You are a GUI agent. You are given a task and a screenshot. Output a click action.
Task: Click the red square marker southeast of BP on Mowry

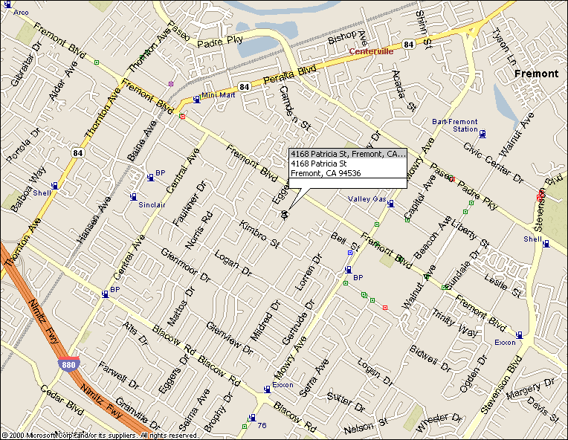385,308
